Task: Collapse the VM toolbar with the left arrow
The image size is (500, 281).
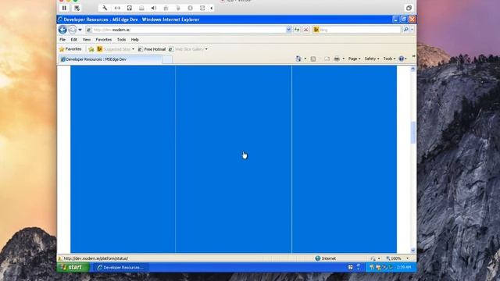Action: click(x=212, y=8)
